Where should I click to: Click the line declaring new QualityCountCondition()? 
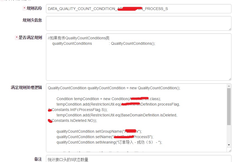[x=114, y=88]
